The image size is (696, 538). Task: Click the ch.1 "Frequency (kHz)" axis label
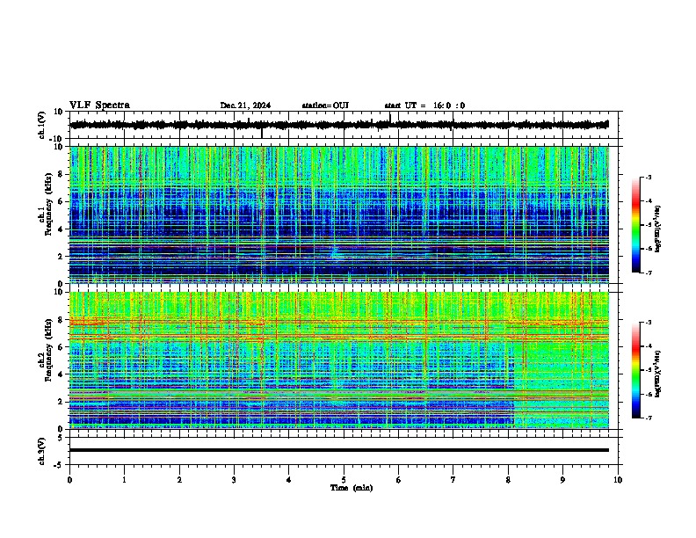(x=48, y=205)
